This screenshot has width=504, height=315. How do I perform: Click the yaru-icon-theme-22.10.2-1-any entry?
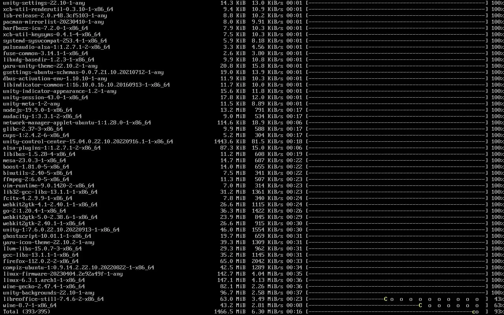49,242
